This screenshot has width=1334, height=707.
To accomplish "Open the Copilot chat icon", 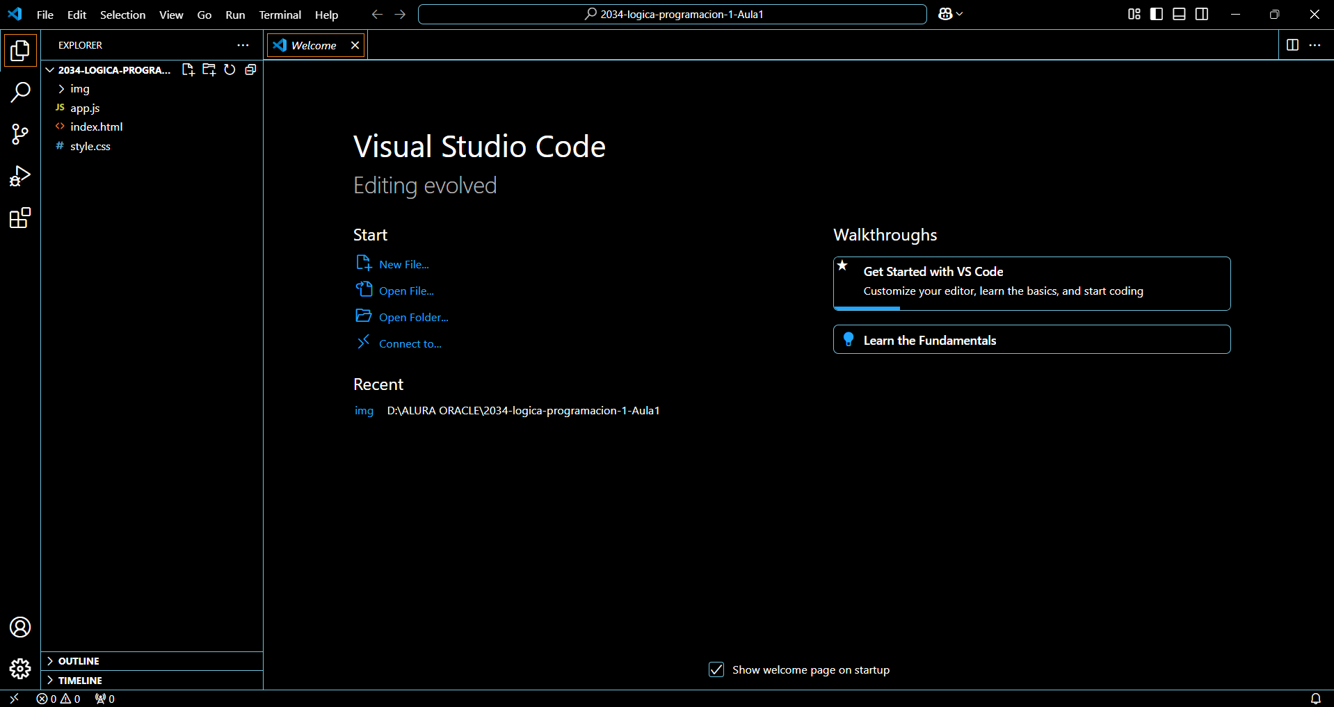I will click(x=945, y=14).
